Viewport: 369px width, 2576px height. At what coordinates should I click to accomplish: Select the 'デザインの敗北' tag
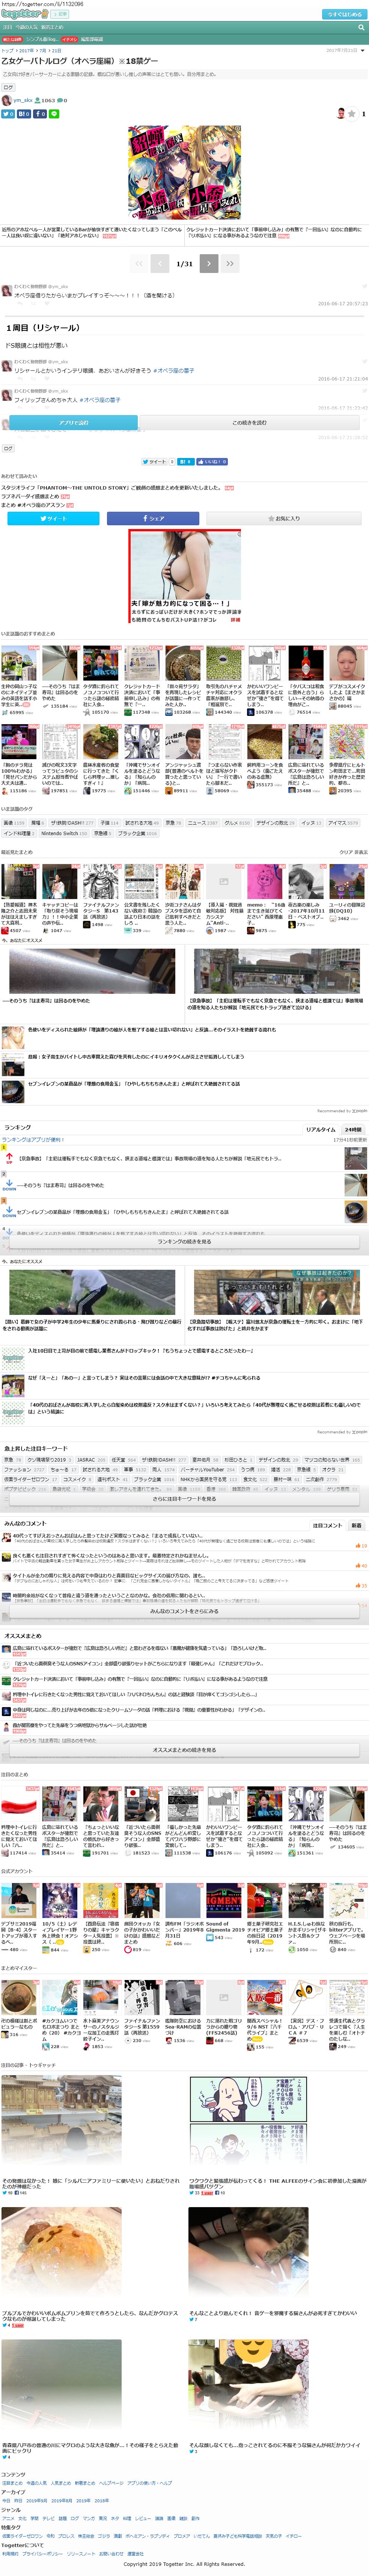click(x=274, y=823)
